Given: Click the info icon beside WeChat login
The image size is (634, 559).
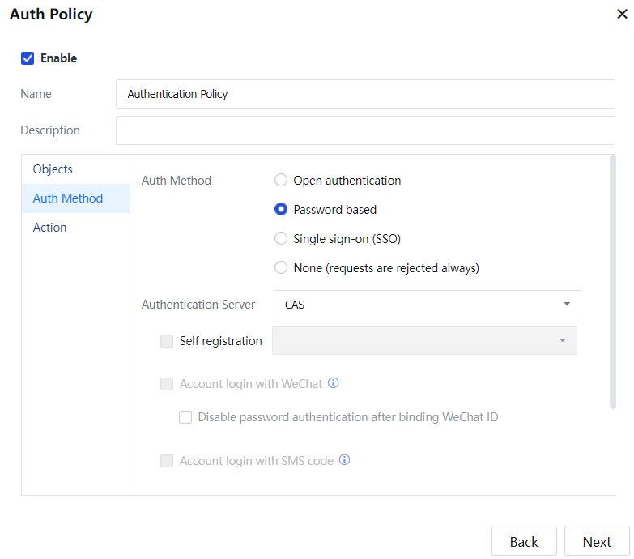Looking at the screenshot, I should (x=333, y=383).
